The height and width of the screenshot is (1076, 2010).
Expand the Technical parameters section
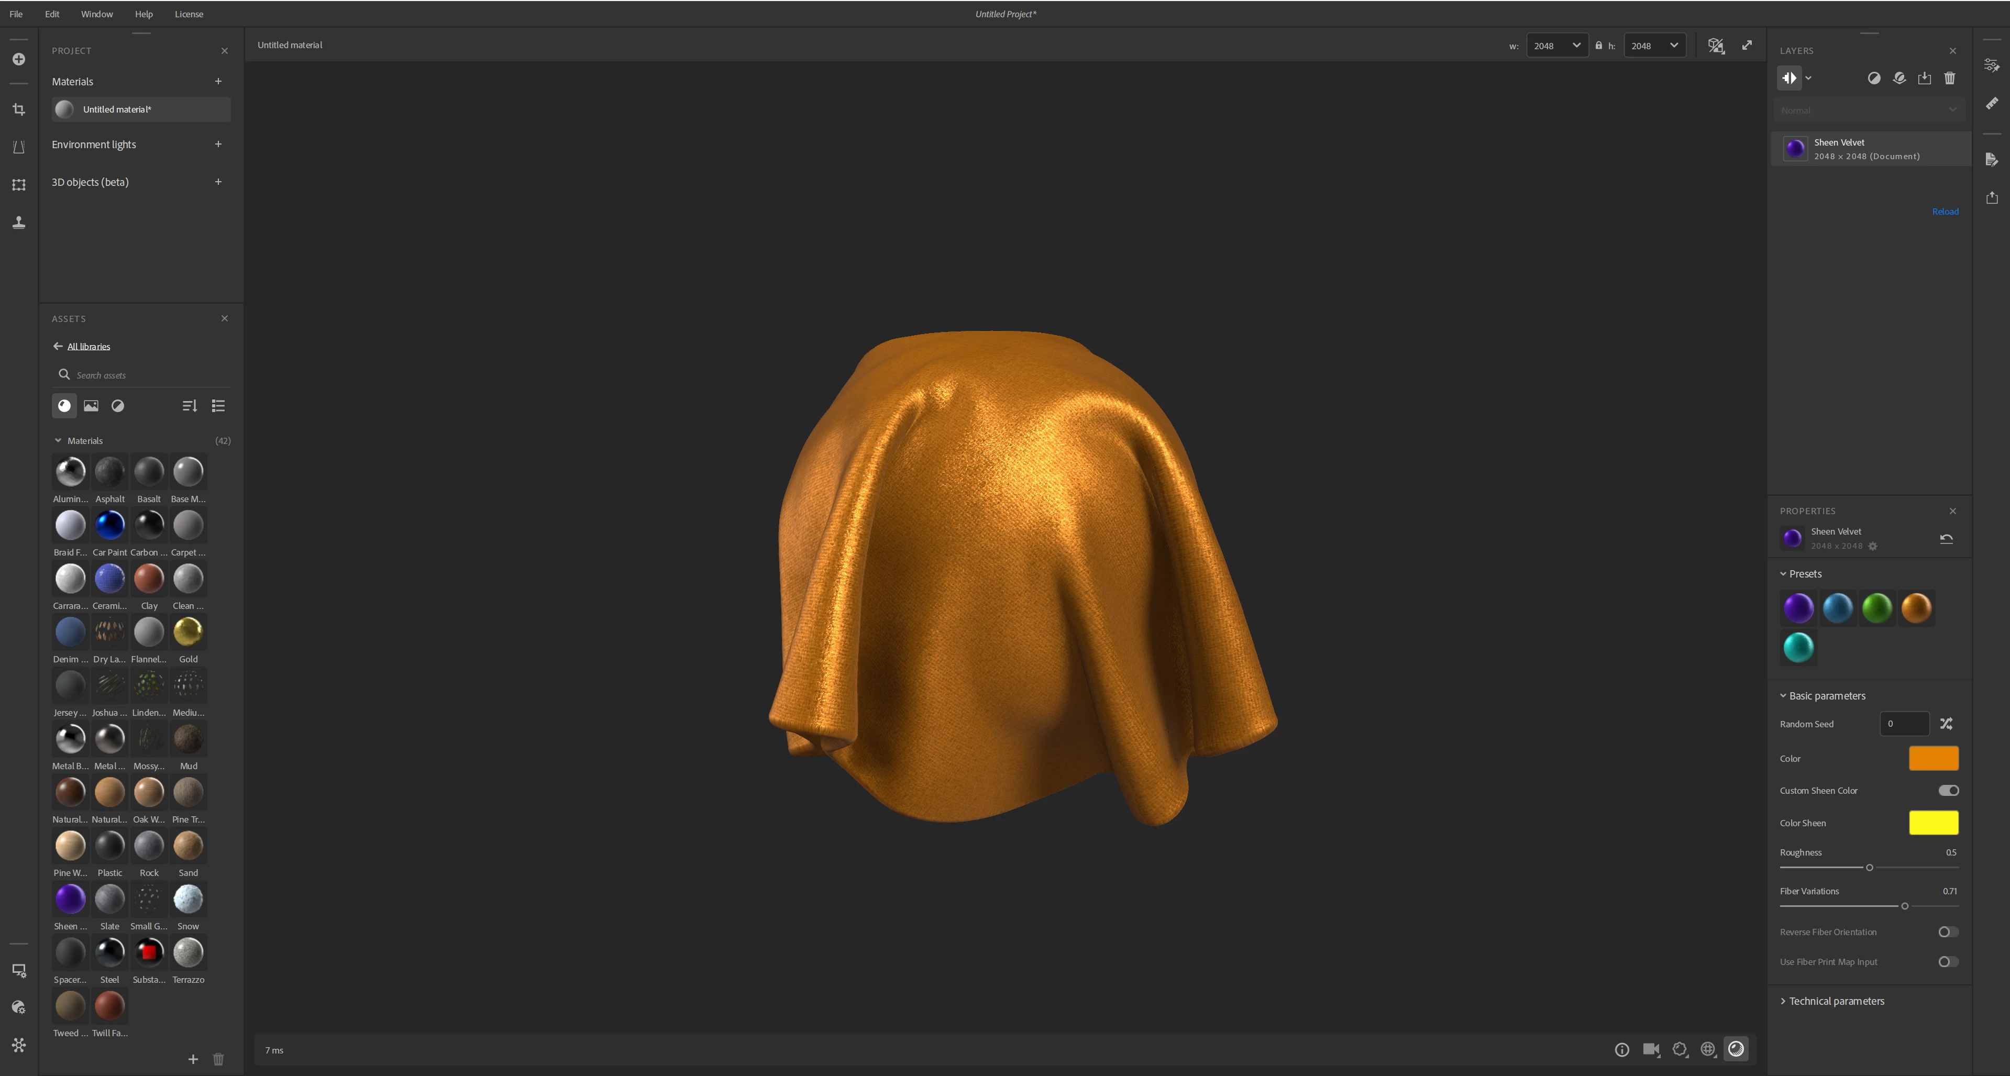(1836, 1001)
